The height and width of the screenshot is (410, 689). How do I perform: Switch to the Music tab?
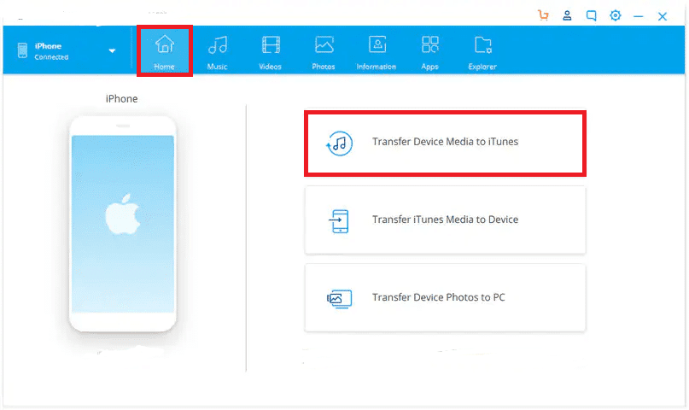tap(218, 52)
